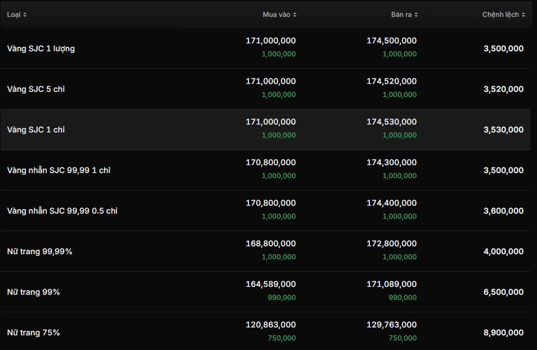The width and height of the screenshot is (537, 350).
Task: Click the sort arrows icon beside Loại
Action: 25,15
